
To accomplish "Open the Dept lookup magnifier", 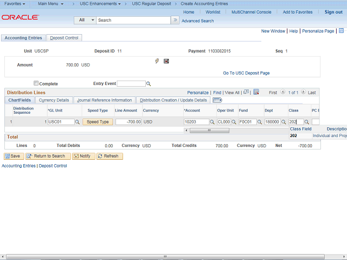I will pyautogui.click(x=284, y=122).
